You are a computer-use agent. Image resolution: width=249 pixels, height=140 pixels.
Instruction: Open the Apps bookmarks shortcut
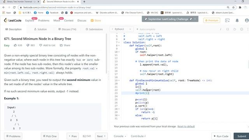pos(7,12)
